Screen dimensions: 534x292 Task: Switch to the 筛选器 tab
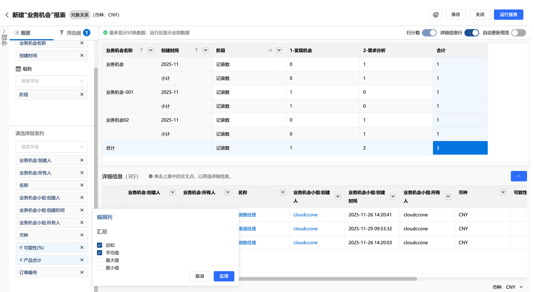74,33
